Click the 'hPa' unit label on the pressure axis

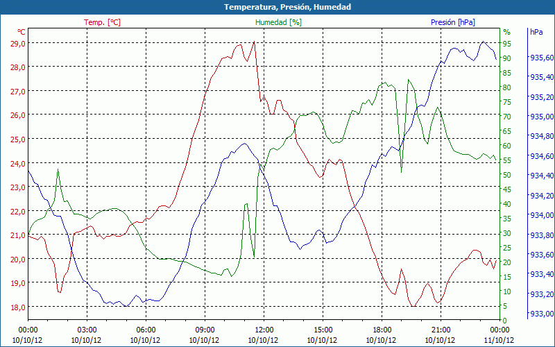[x=536, y=32]
